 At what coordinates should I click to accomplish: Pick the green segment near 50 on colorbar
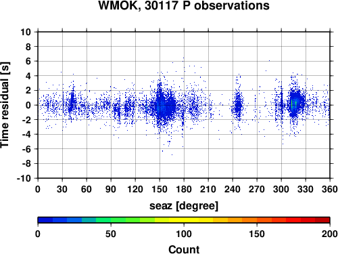(111, 220)
